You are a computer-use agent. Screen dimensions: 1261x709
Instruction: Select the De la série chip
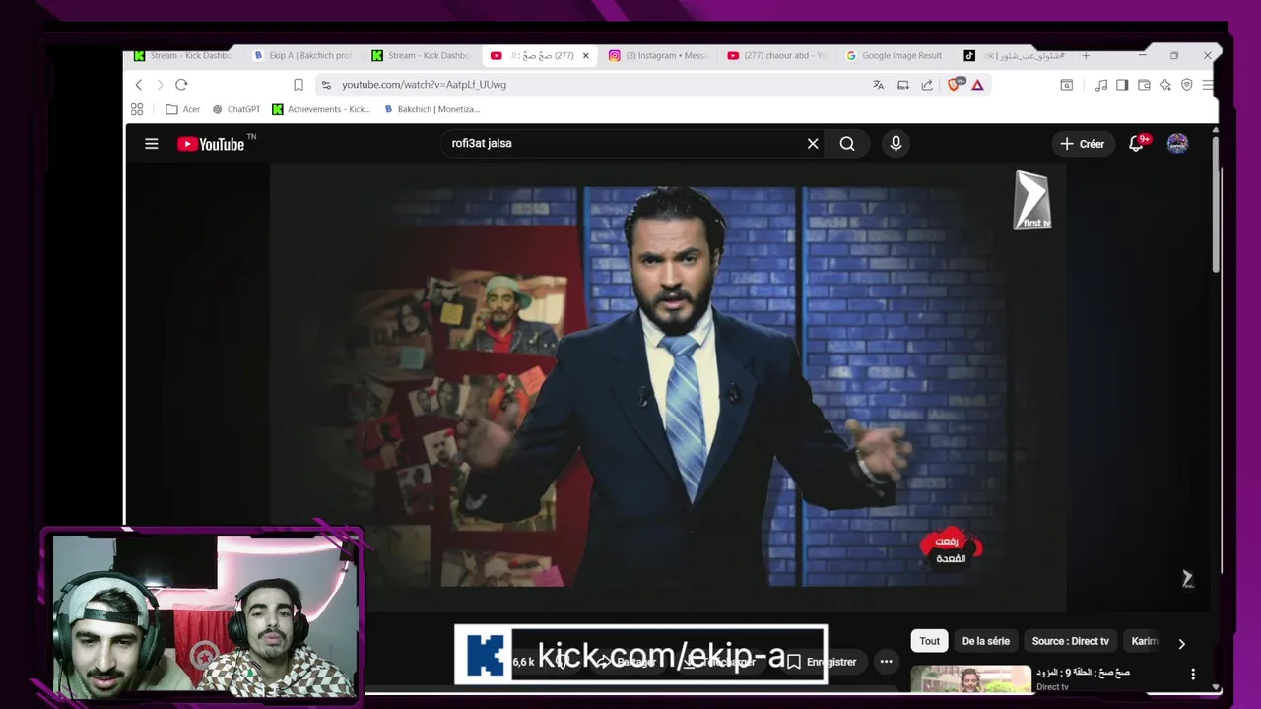pyautogui.click(x=986, y=641)
